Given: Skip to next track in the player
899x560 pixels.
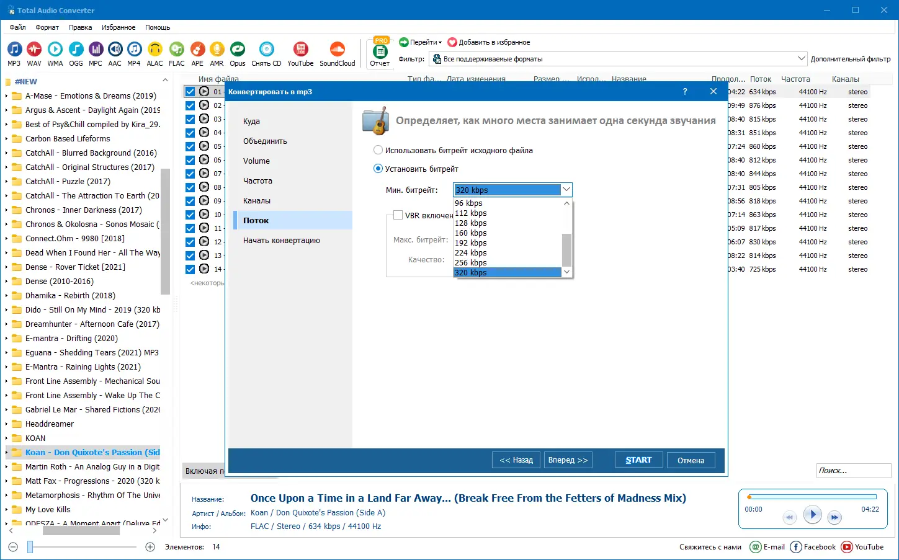Looking at the screenshot, I should click(x=834, y=517).
